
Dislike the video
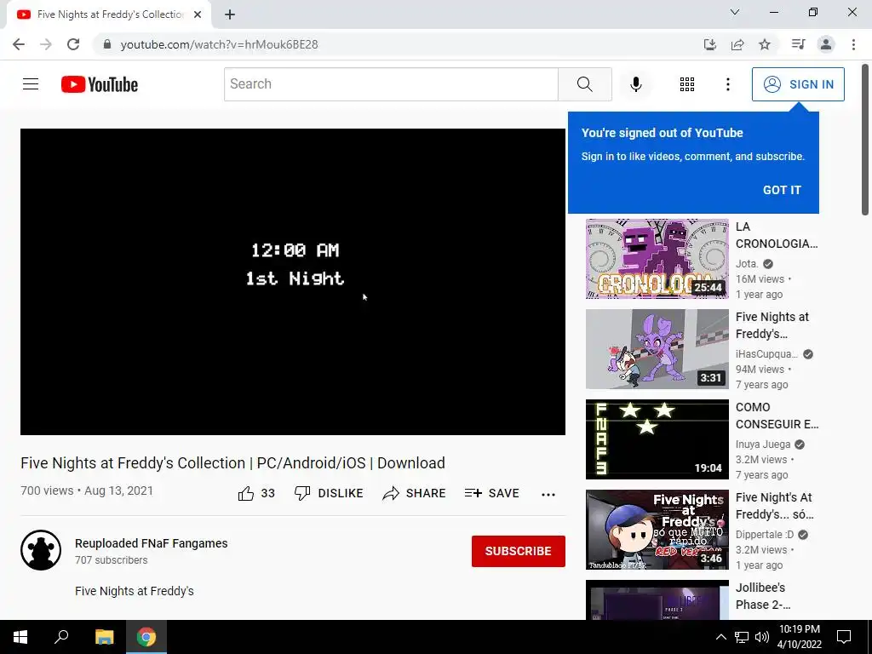[x=329, y=493]
